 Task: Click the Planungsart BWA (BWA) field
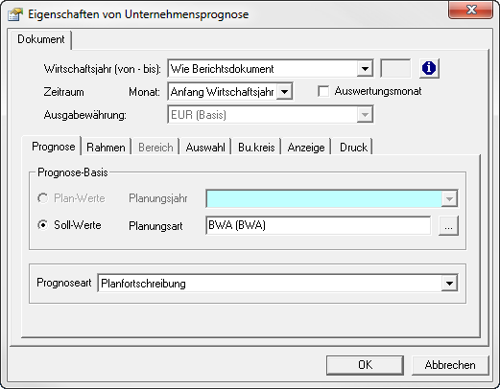(x=319, y=225)
